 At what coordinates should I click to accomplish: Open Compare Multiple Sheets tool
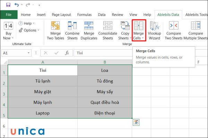[x=196, y=31]
